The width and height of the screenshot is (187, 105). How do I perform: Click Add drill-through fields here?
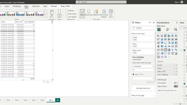(x=167, y=90)
